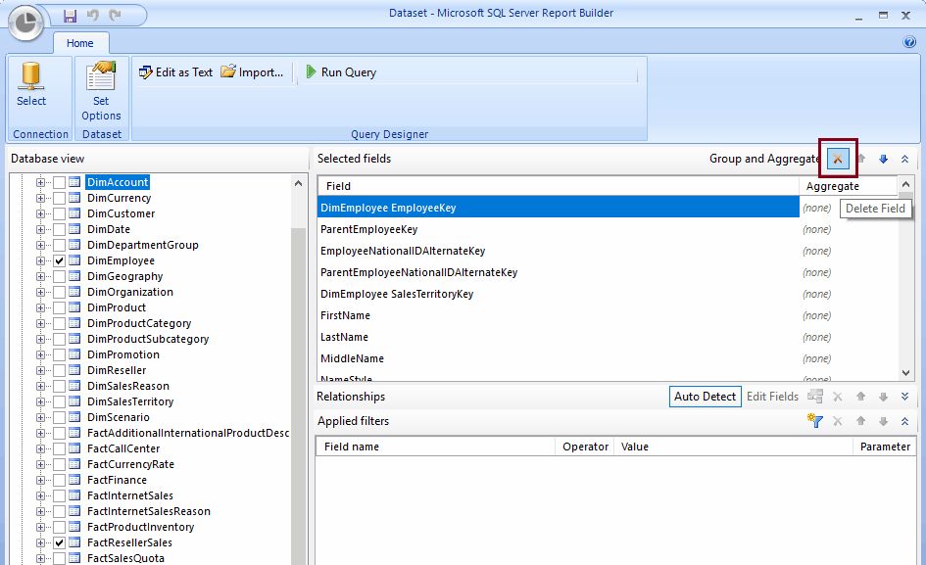Click the Auto Detect button
The image size is (926, 565).
(706, 397)
